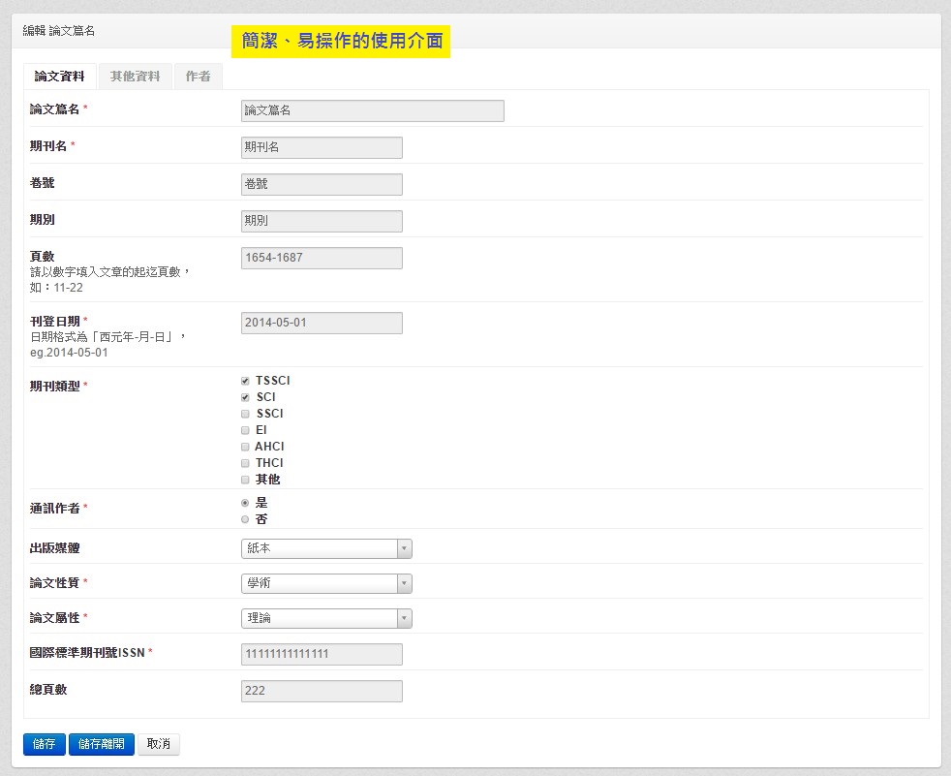Viewport: 951px width, 776px height.
Task: Enable the THCI checkbox
Action: 246,463
